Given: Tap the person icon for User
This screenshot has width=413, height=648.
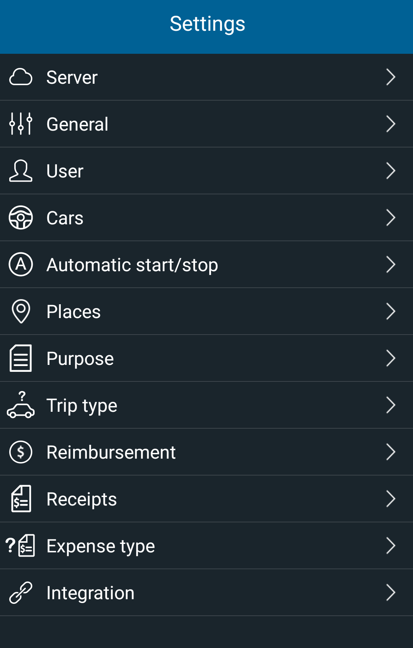Looking at the screenshot, I should click(x=21, y=171).
